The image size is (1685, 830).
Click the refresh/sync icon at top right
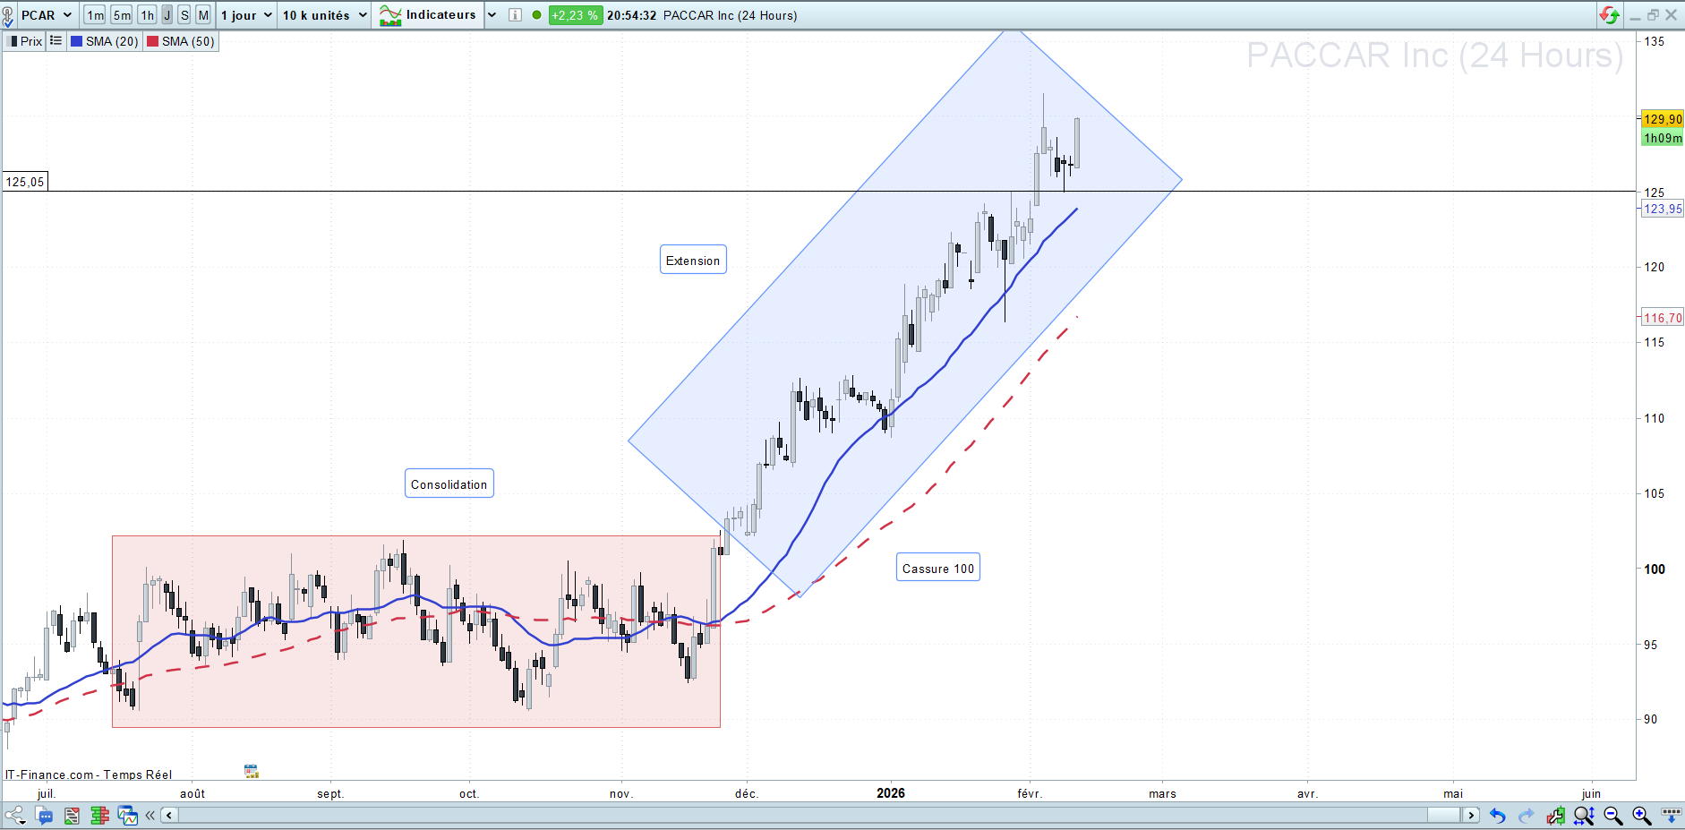pos(1609,15)
